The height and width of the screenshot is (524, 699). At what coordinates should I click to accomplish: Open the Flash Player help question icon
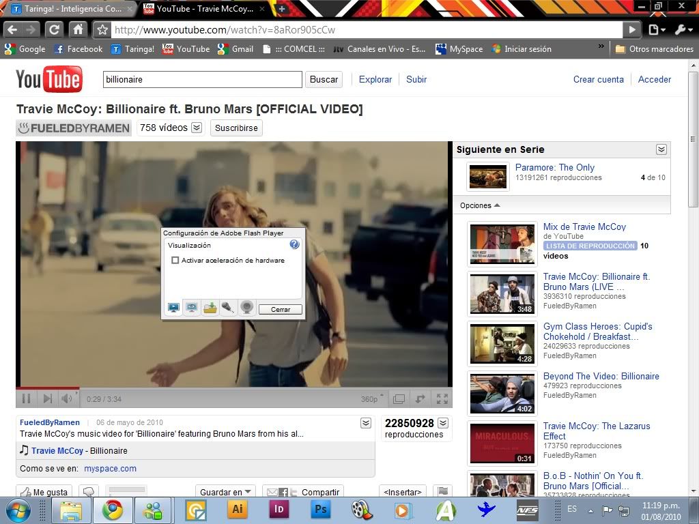coord(294,244)
